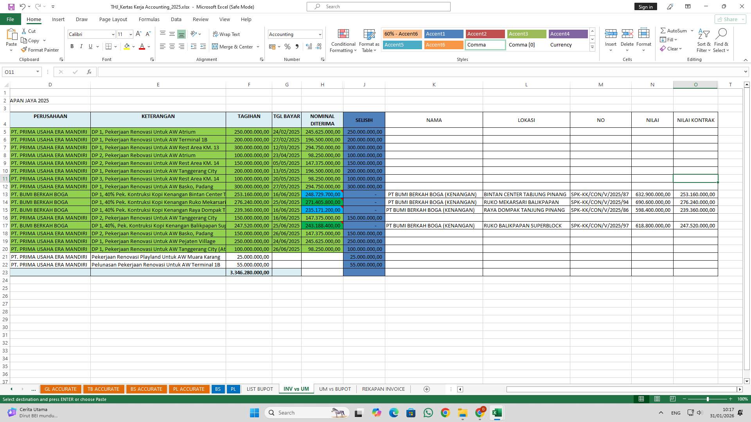The width and height of the screenshot is (751, 422).
Task: Click the Percent Style icon
Action: pos(287,47)
